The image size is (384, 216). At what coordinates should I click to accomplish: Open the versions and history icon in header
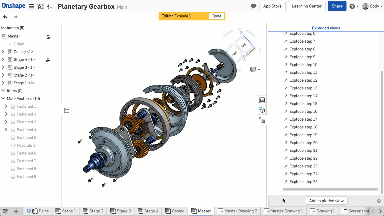pos(40,6)
